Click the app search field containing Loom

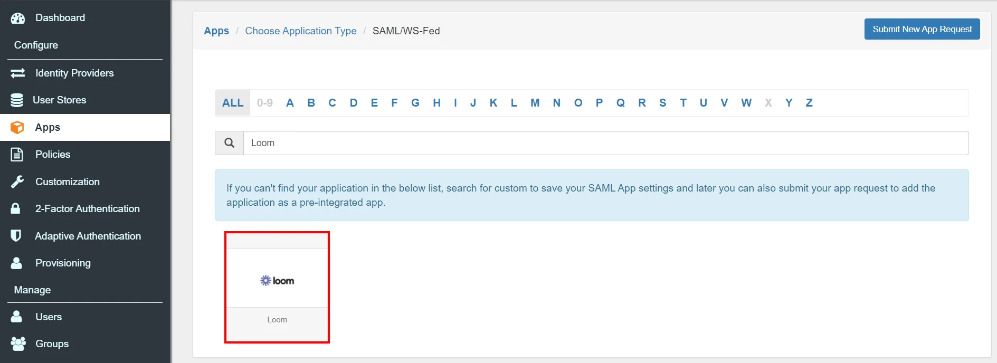coord(606,143)
